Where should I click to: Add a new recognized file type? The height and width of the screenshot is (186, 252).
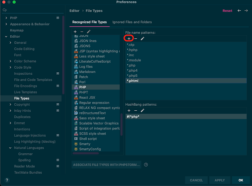[x=75, y=32]
